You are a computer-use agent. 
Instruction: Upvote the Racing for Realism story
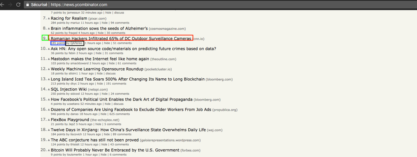pos(49,18)
